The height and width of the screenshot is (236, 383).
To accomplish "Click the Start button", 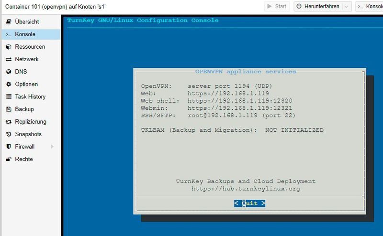I will tap(277, 6).
